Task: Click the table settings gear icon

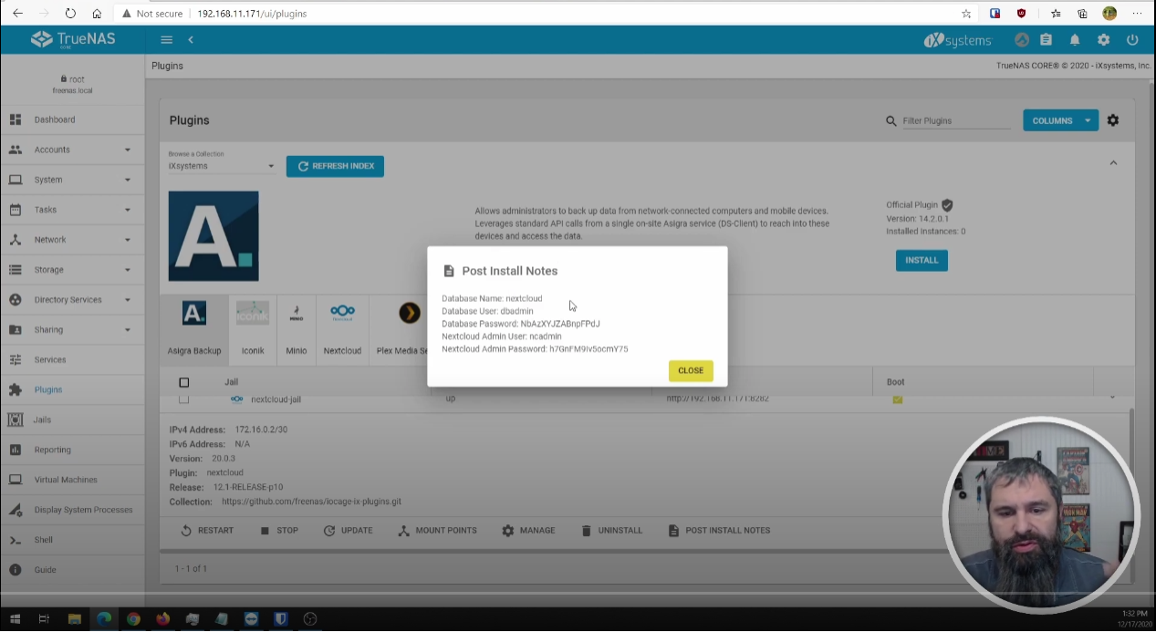Action: click(1113, 120)
